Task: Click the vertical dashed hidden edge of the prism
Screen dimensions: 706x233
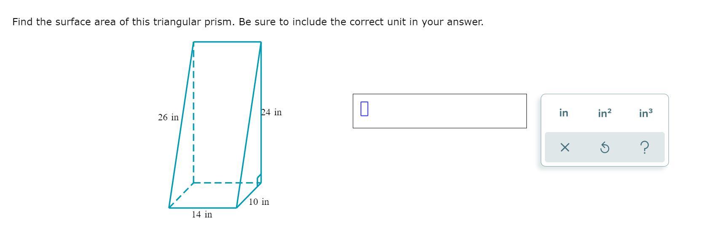Action: (193, 114)
